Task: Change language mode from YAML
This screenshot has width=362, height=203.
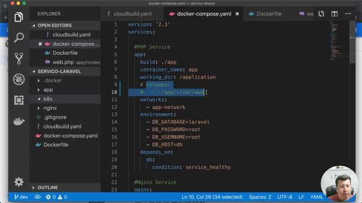Action: (317, 197)
